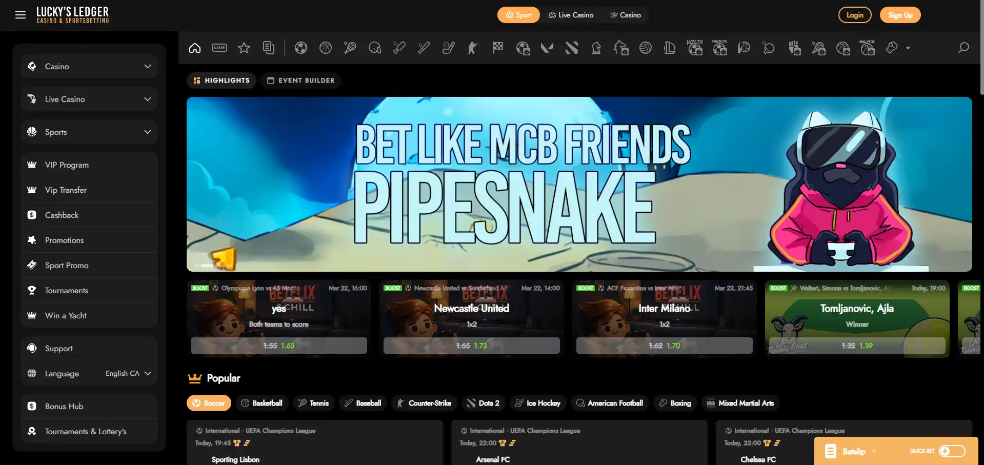Expand the Casino sidebar section
Viewport: 984px width, 465px height.
90,66
